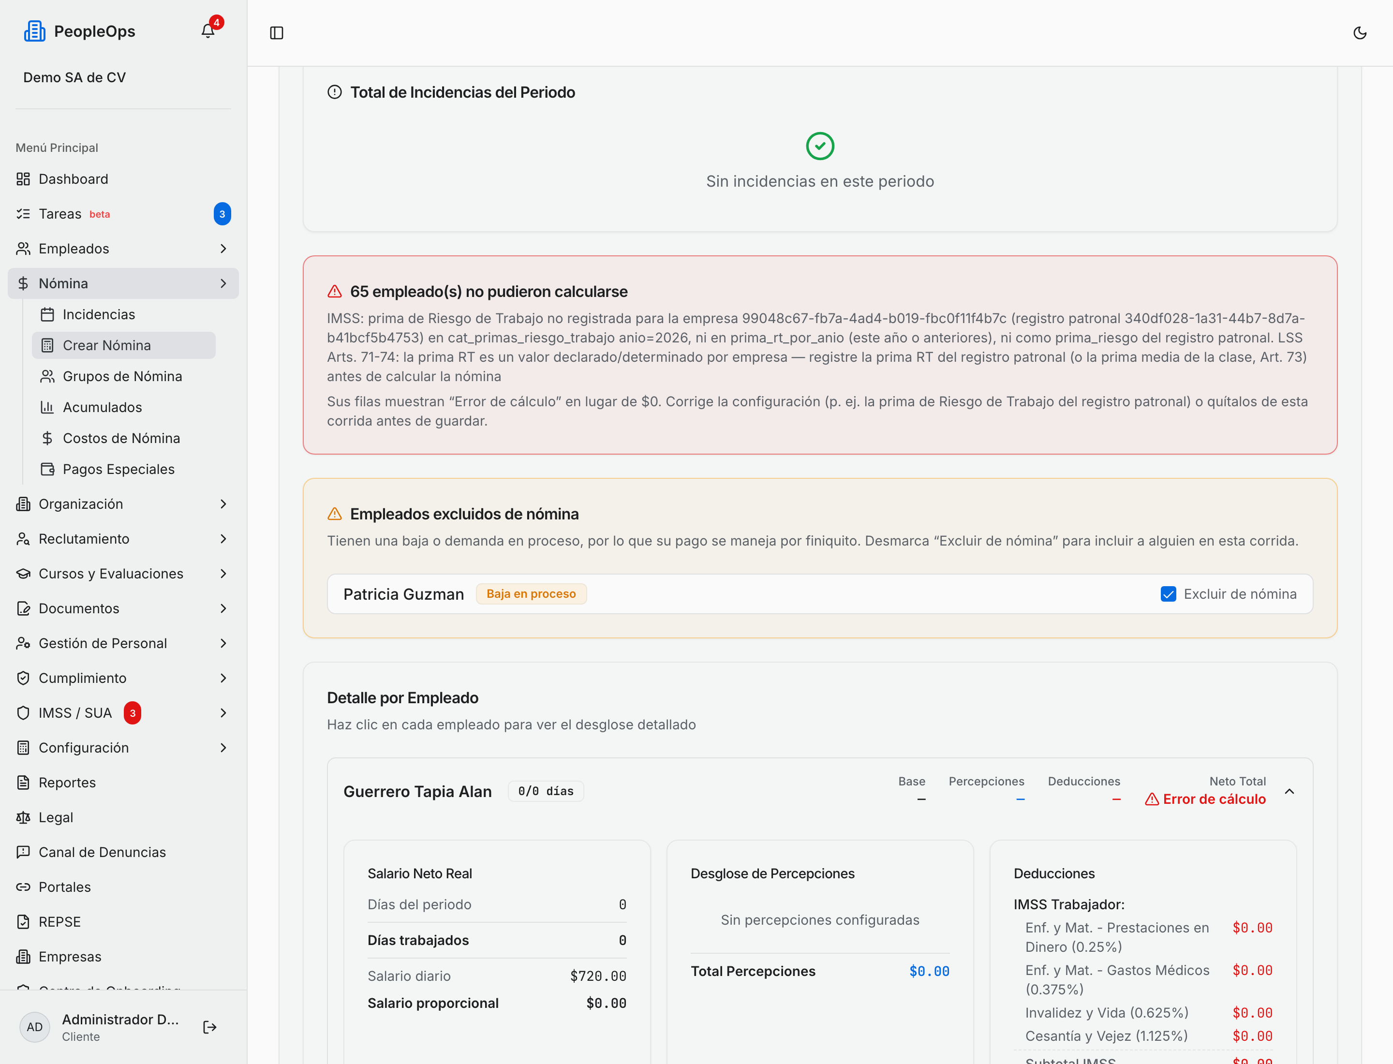Screen dimensions: 1393x1064
Task: Open the Dashboard menu item
Action: pos(123,179)
